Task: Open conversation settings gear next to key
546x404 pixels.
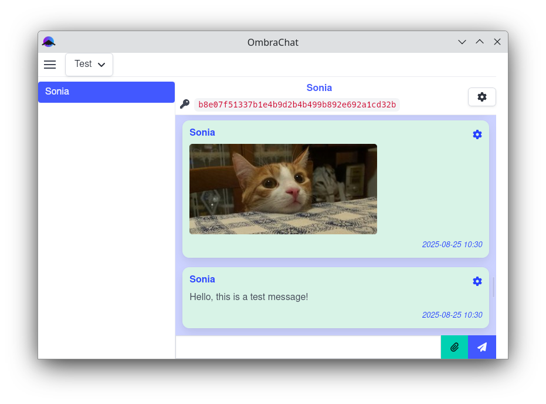Action: [482, 97]
